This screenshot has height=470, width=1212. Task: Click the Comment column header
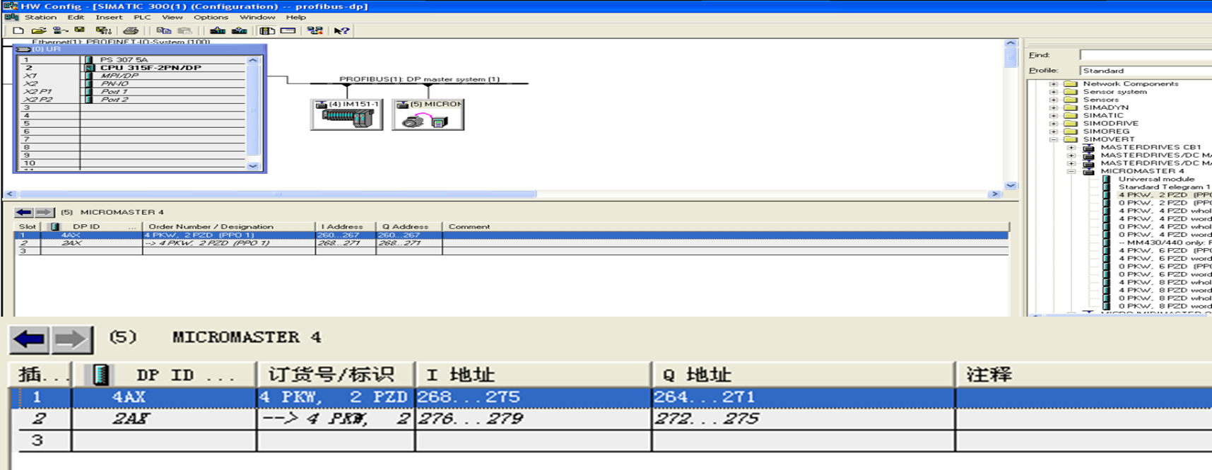pyautogui.click(x=726, y=227)
